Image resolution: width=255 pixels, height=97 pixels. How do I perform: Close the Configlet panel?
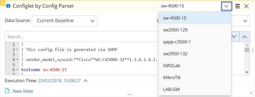tap(246, 6)
